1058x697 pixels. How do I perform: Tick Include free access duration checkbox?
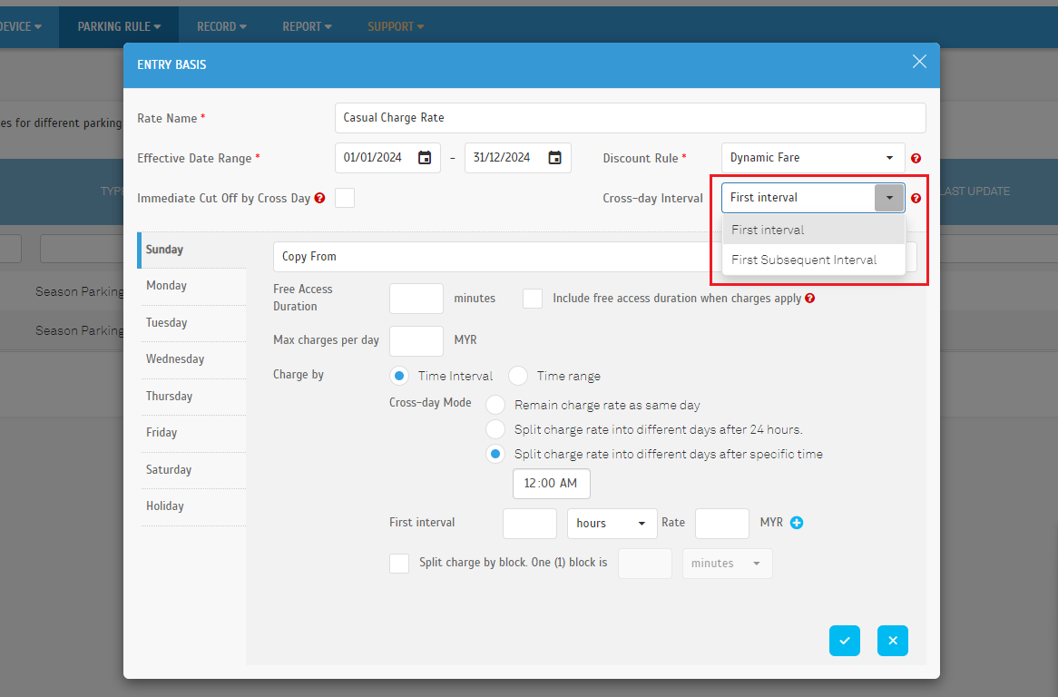point(533,299)
